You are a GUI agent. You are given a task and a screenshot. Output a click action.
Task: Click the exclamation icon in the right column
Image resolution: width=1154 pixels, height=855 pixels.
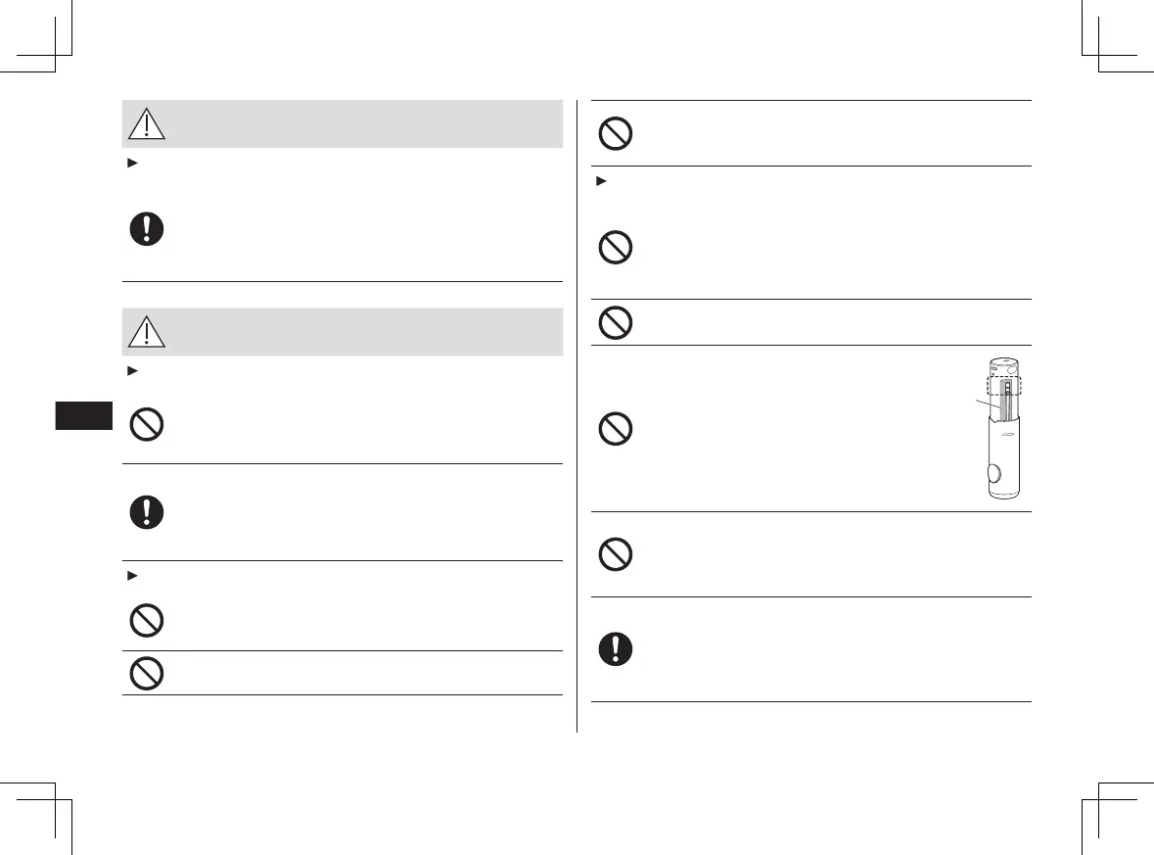point(616,648)
